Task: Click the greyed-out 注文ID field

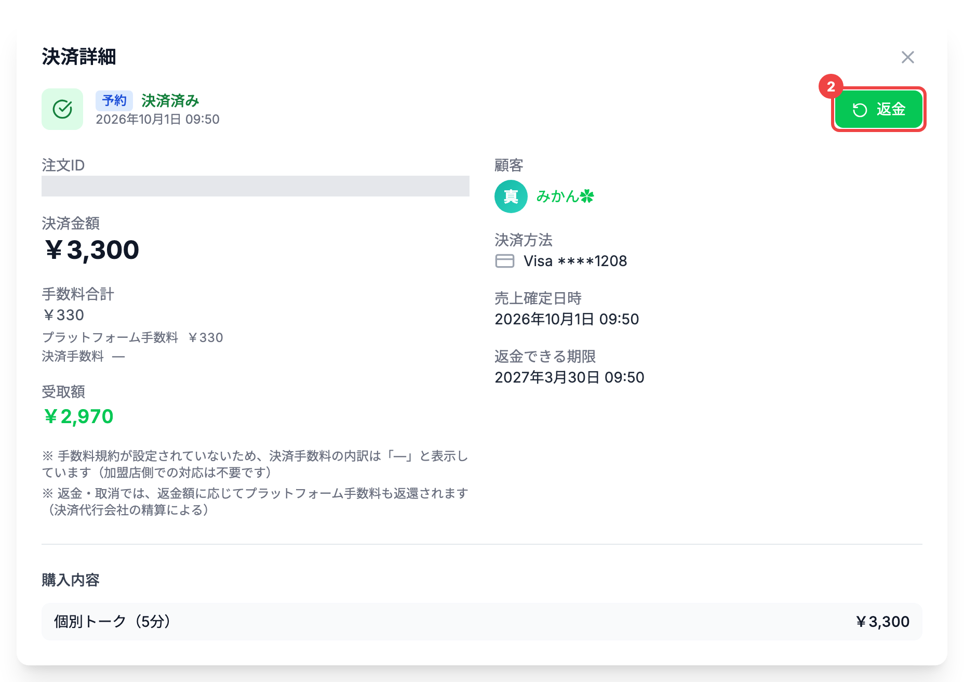Action: click(256, 186)
